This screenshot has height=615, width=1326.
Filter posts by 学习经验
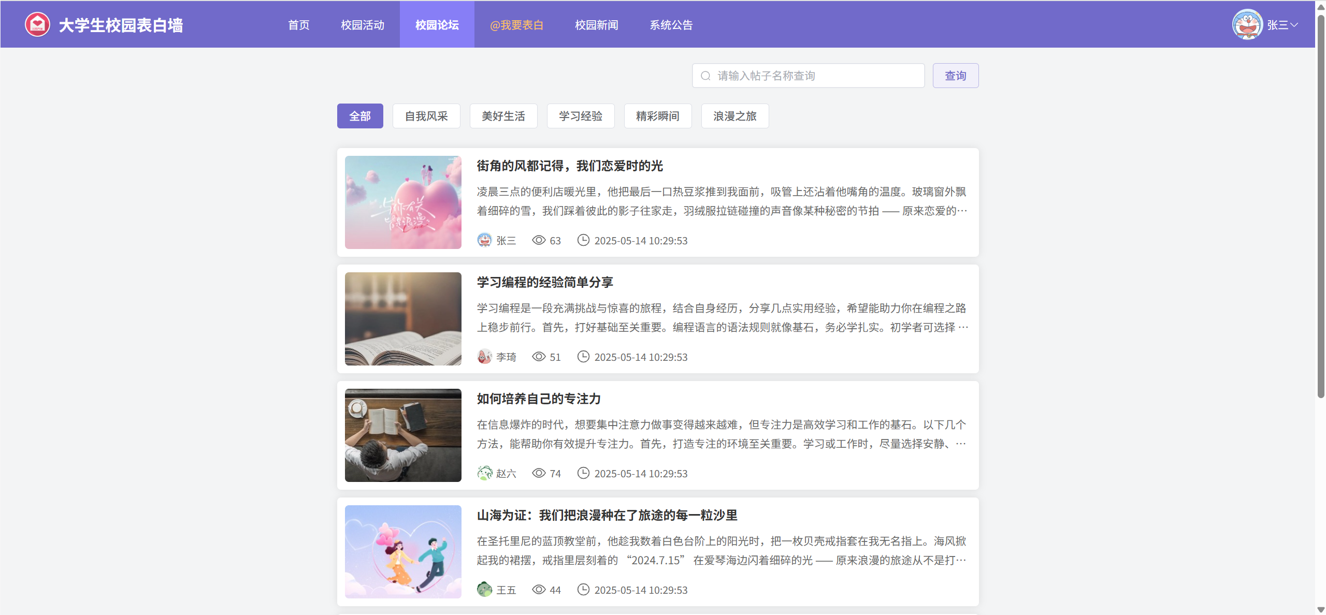(581, 116)
